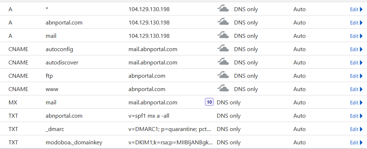
Task: Expand Edit for the MX mail record
Action: pos(356,103)
